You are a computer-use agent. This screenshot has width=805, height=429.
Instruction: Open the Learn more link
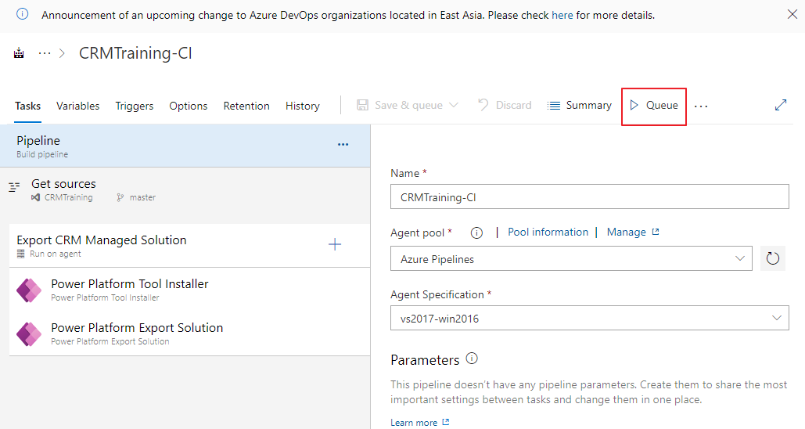pyautogui.click(x=419, y=422)
